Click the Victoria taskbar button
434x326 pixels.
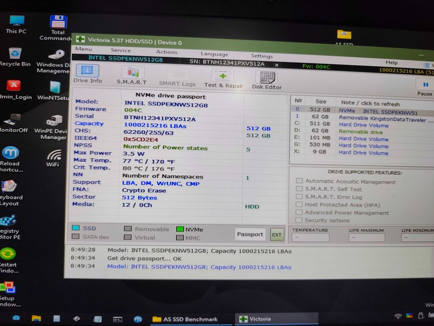[x=277, y=319]
